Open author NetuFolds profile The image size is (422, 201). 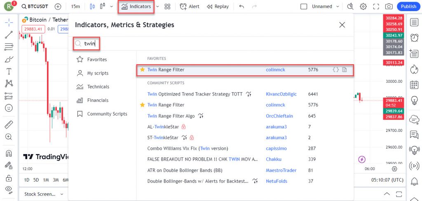pos(277,181)
